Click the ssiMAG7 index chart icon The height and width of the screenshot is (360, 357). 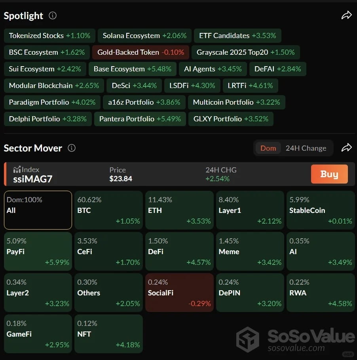tap(17, 169)
